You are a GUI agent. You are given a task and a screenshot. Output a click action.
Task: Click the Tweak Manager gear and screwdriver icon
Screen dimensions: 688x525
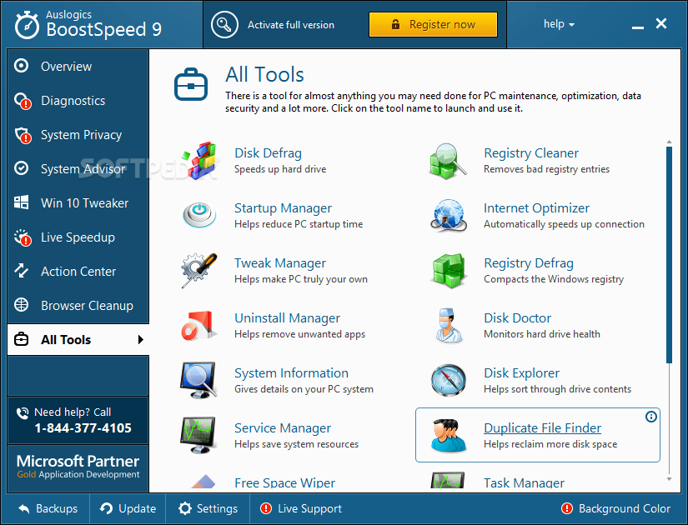point(199,270)
